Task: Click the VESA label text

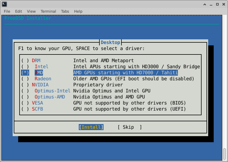Action: pyautogui.click(x=37, y=103)
